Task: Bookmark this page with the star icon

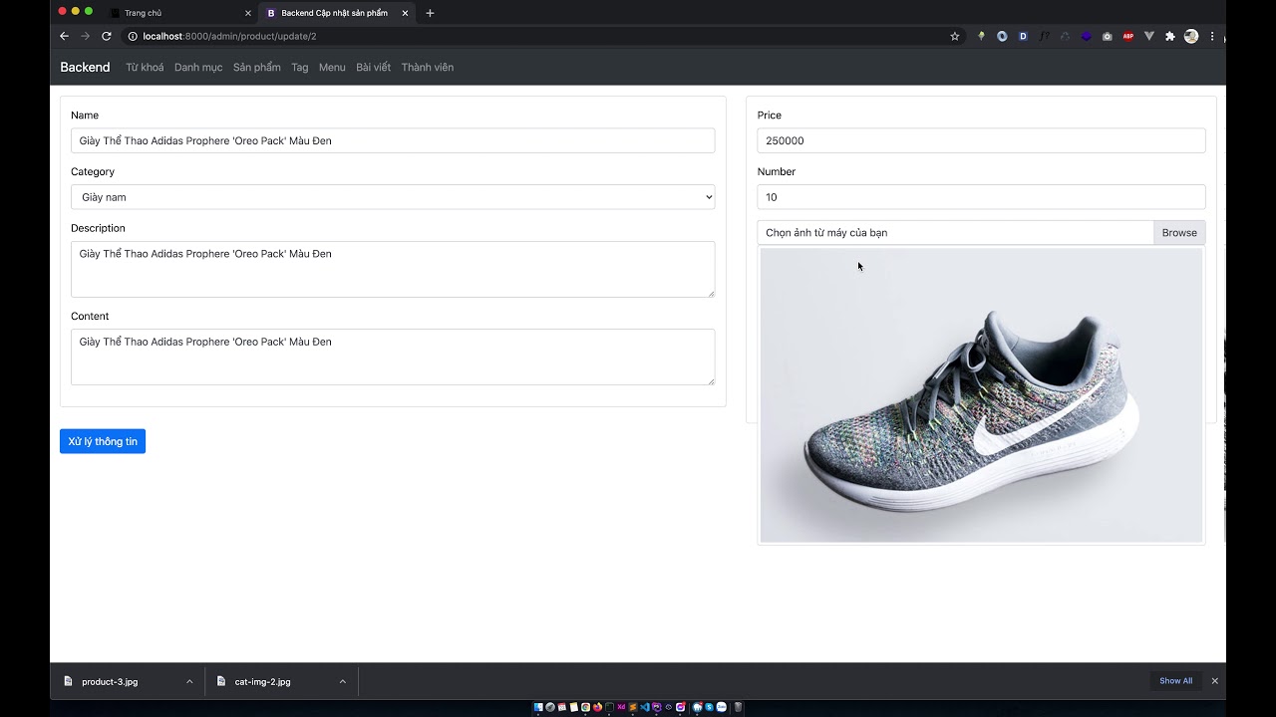Action: pos(954,36)
